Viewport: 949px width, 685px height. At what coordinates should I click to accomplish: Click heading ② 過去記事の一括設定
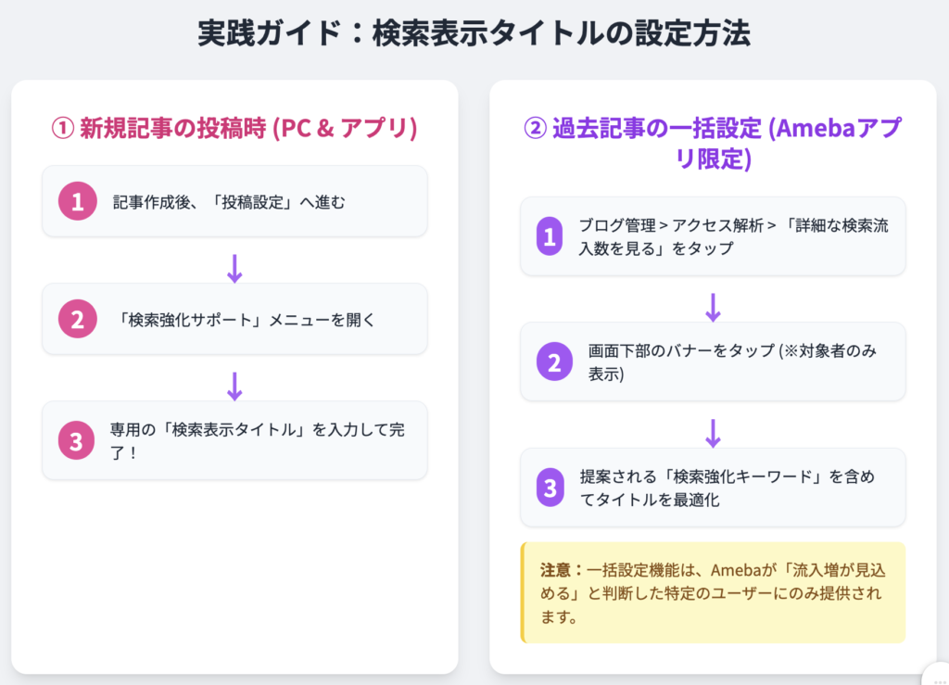pyautogui.click(x=713, y=144)
